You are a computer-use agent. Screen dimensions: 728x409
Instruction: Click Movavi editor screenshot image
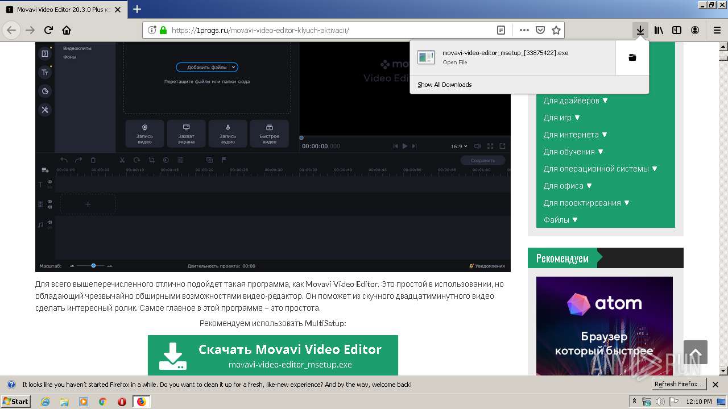[x=273, y=157]
